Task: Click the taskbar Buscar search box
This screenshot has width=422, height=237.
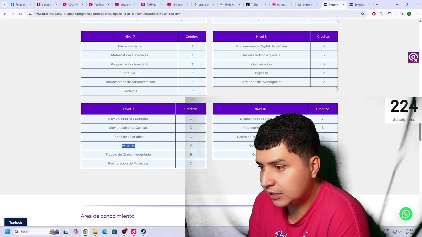Action: pyautogui.click(x=36, y=232)
